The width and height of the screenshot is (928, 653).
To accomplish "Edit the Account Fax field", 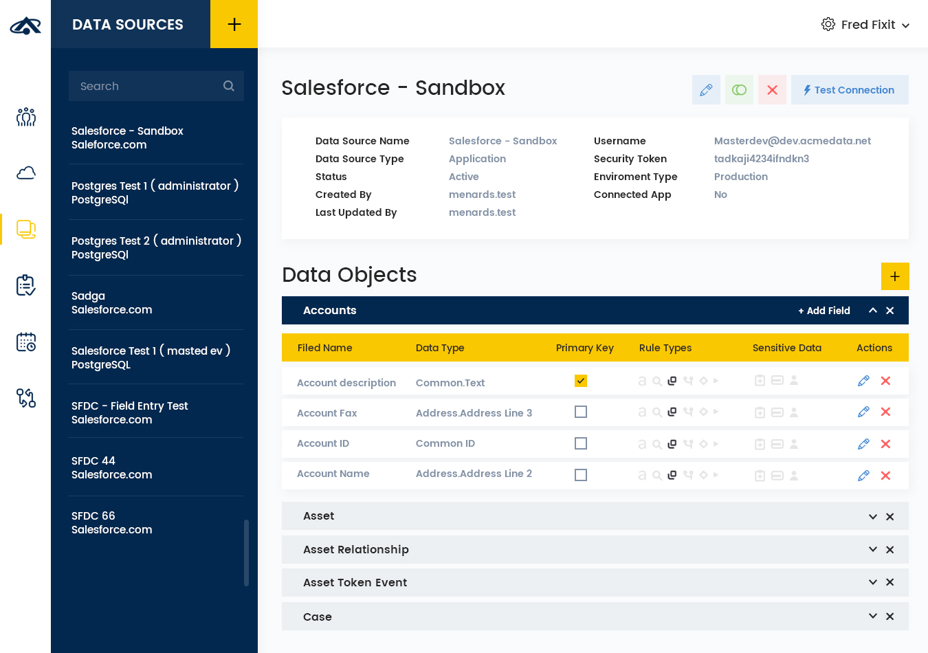I will tap(864, 412).
